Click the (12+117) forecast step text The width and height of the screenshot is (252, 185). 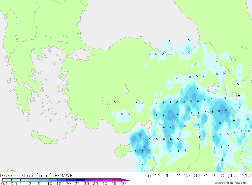pyautogui.click(x=240, y=175)
